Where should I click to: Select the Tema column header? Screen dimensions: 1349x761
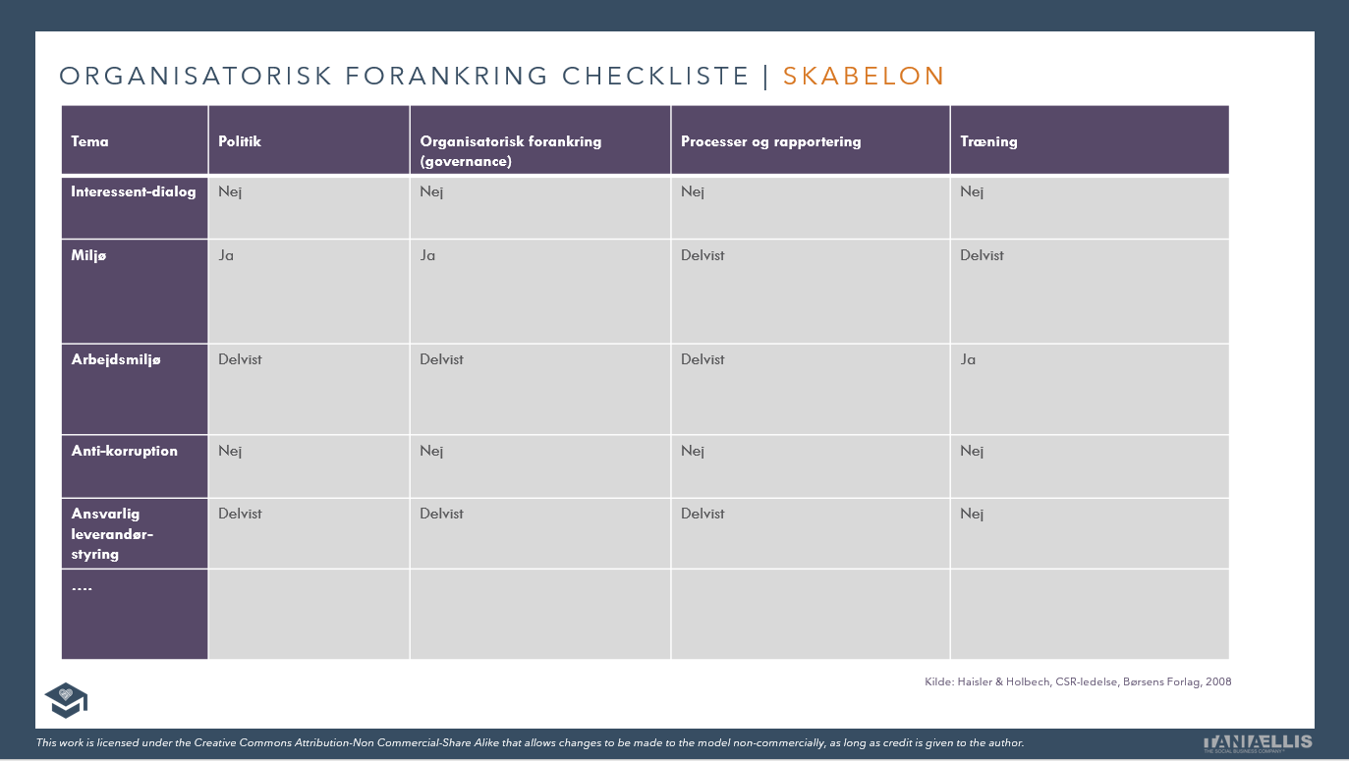pos(90,141)
